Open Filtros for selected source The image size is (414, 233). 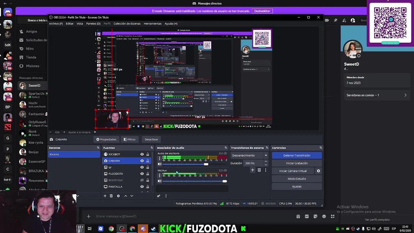[x=130, y=139]
